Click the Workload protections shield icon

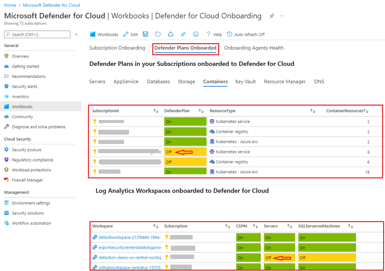click(x=7, y=170)
